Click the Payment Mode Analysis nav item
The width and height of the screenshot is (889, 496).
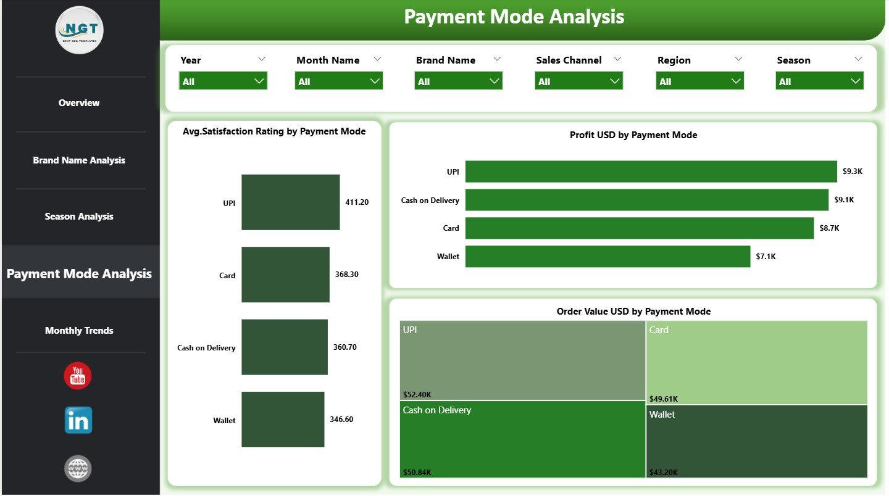point(79,273)
